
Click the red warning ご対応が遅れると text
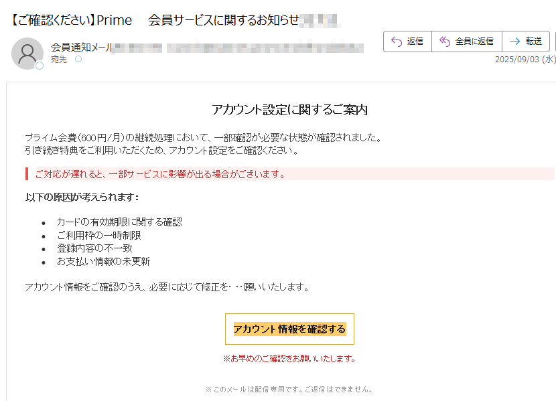point(161,174)
